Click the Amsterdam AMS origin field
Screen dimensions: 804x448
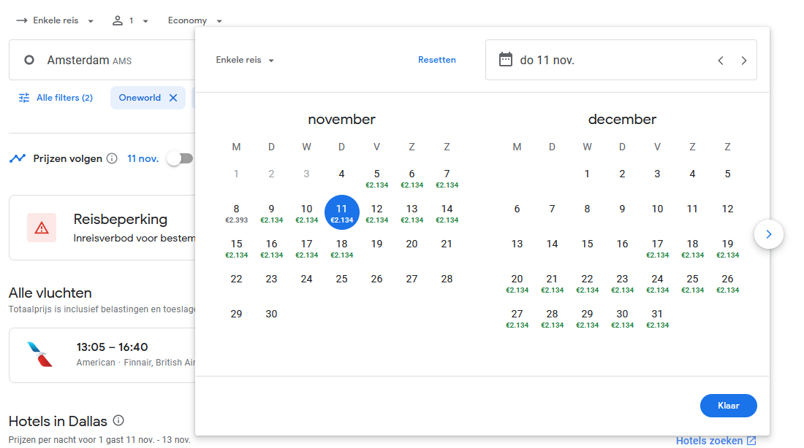(102, 60)
